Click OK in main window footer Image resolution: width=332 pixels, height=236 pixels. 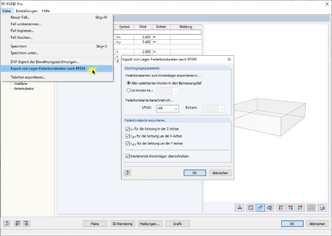coord(292,223)
